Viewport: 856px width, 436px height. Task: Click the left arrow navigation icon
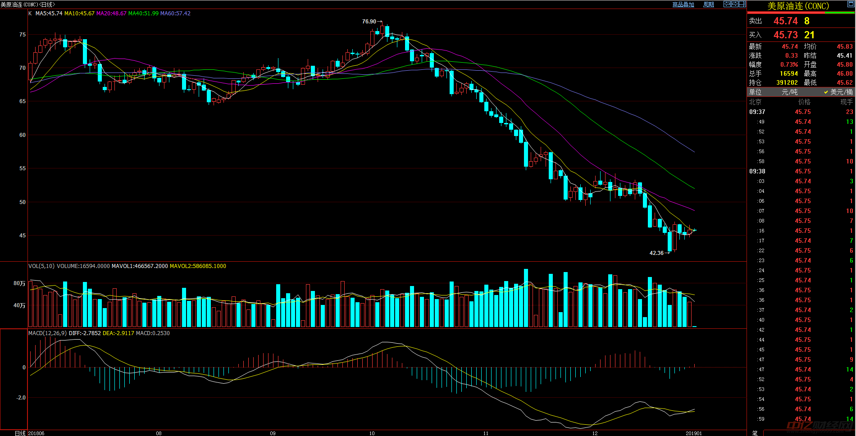(727, 4)
